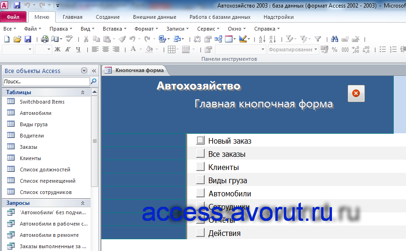Open the fill color bucket dropdown
The height and width of the screenshot is (251, 406).
157,49
